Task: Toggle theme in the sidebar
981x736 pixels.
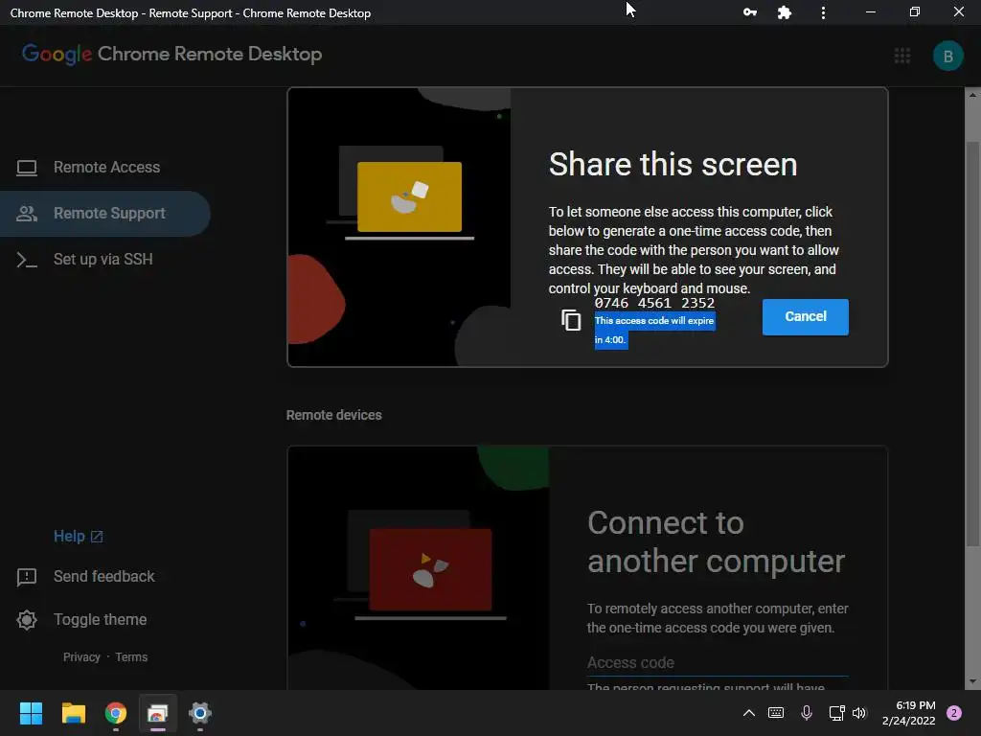Action: (100, 620)
